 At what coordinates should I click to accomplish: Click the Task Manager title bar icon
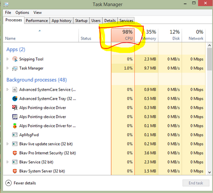coord(6,4)
